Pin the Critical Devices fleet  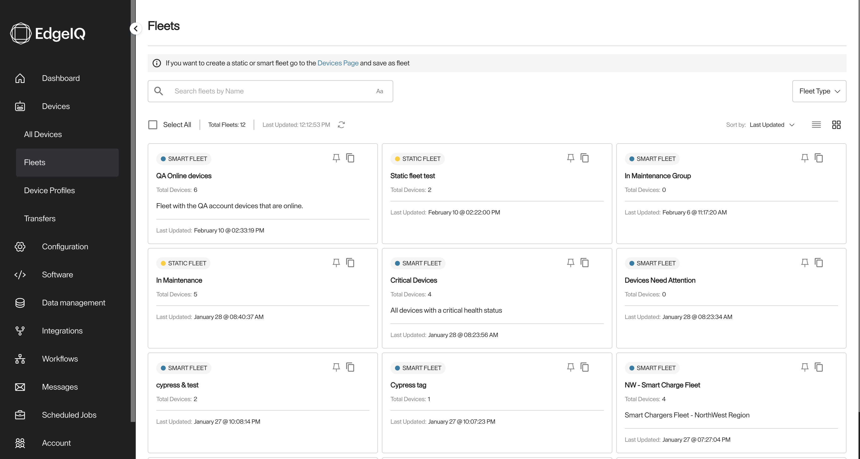(570, 263)
